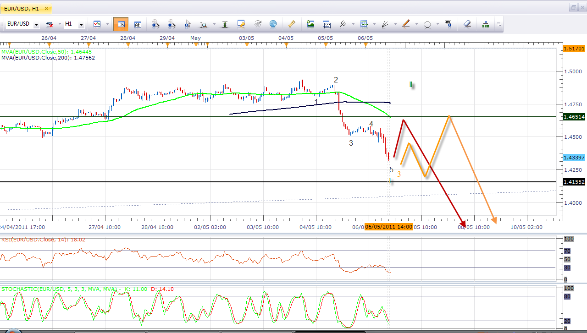The height and width of the screenshot is (333, 587).
Task: Select the EUR/USD, H1 tab
Action: click(x=26, y=8)
